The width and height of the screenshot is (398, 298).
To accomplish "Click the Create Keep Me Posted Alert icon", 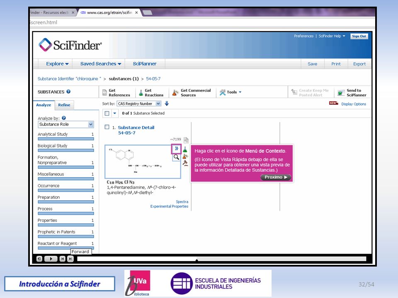I will [x=294, y=92].
